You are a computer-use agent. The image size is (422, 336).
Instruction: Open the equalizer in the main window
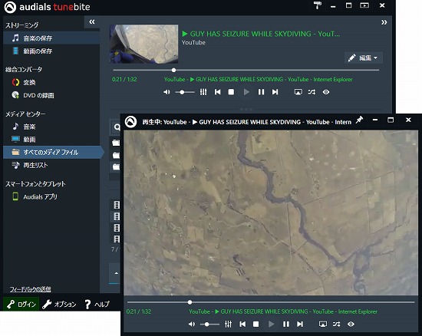[x=203, y=92]
